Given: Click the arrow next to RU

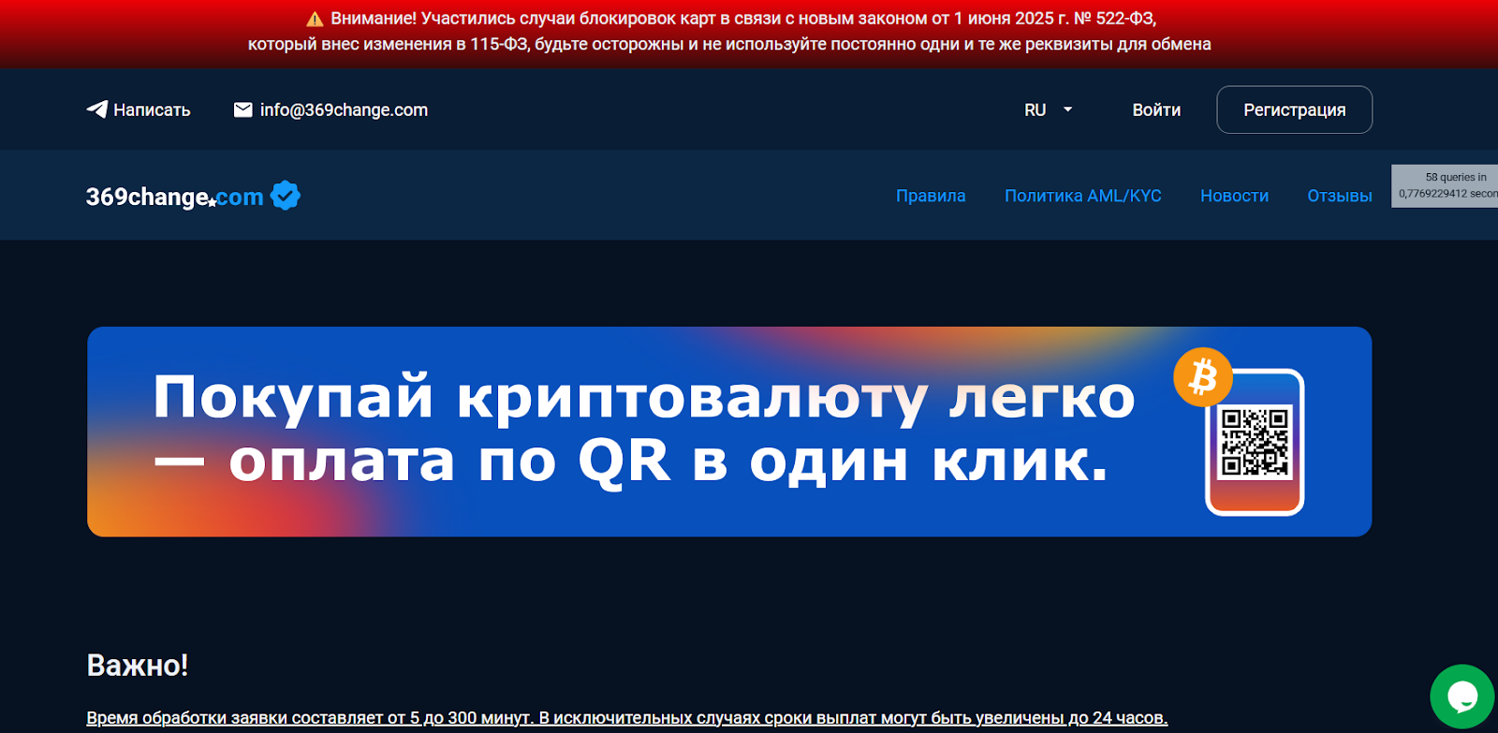Looking at the screenshot, I should click(x=1067, y=110).
